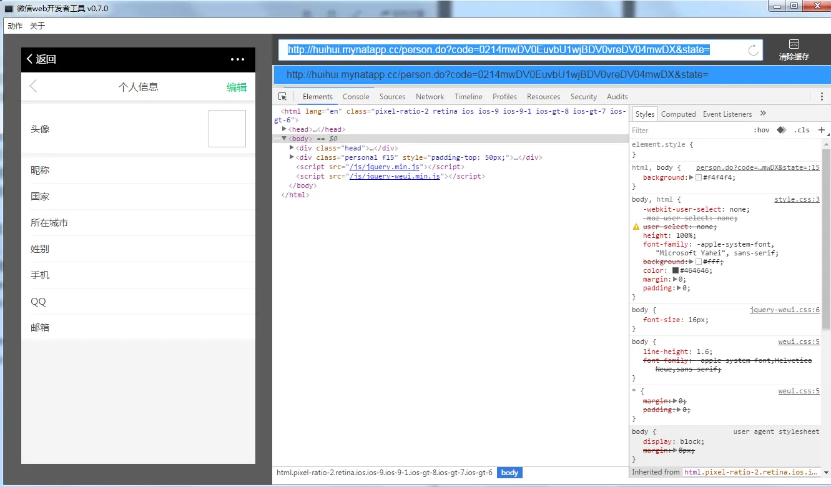Select the URL autocomplete suggestion row
831x487 pixels.
(x=552, y=74)
